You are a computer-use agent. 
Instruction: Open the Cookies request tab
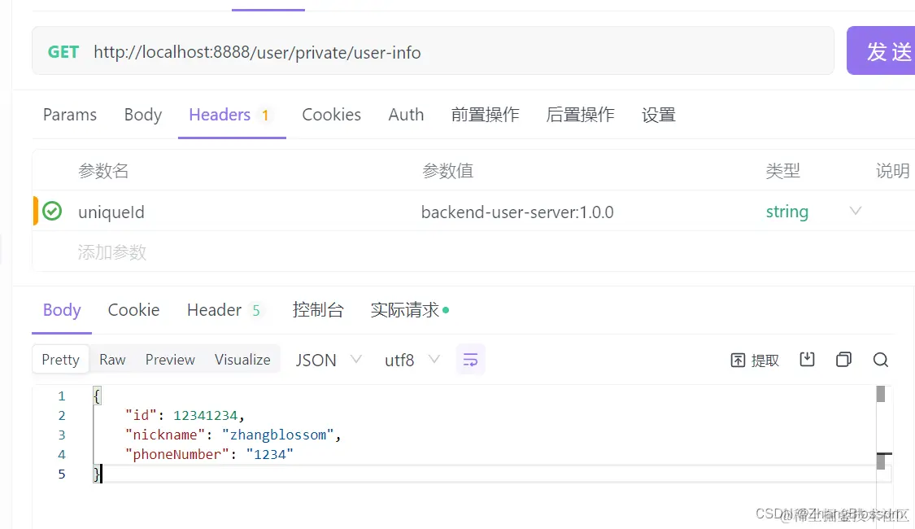click(332, 115)
